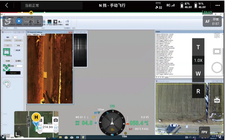Click the black Capture button
Viewport: 225px width, 140px height.
pyautogui.click(x=13, y=73)
